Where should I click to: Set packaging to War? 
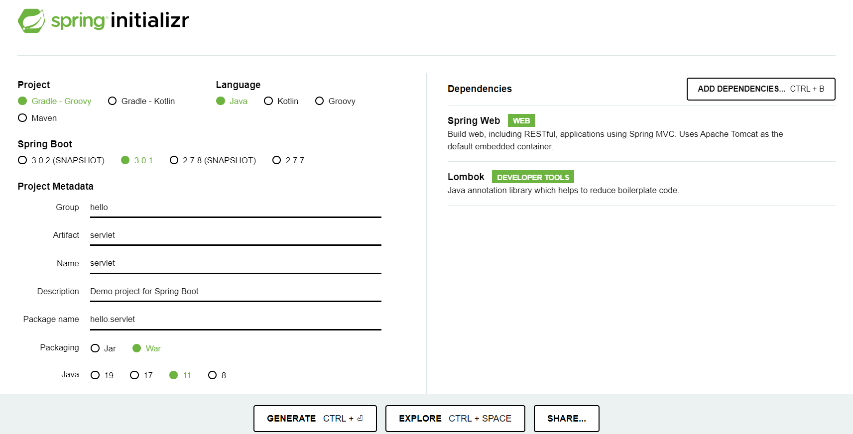click(x=146, y=348)
